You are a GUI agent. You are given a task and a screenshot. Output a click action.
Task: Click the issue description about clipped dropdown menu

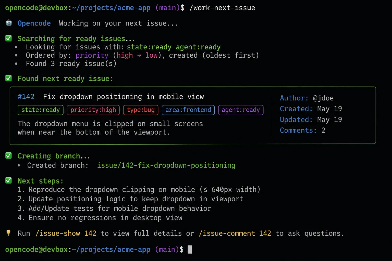pyautogui.click(x=110, y=128)
